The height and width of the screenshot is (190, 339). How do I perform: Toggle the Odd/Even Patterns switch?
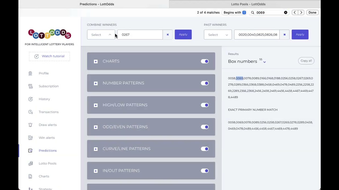click(x=205, y=127)
